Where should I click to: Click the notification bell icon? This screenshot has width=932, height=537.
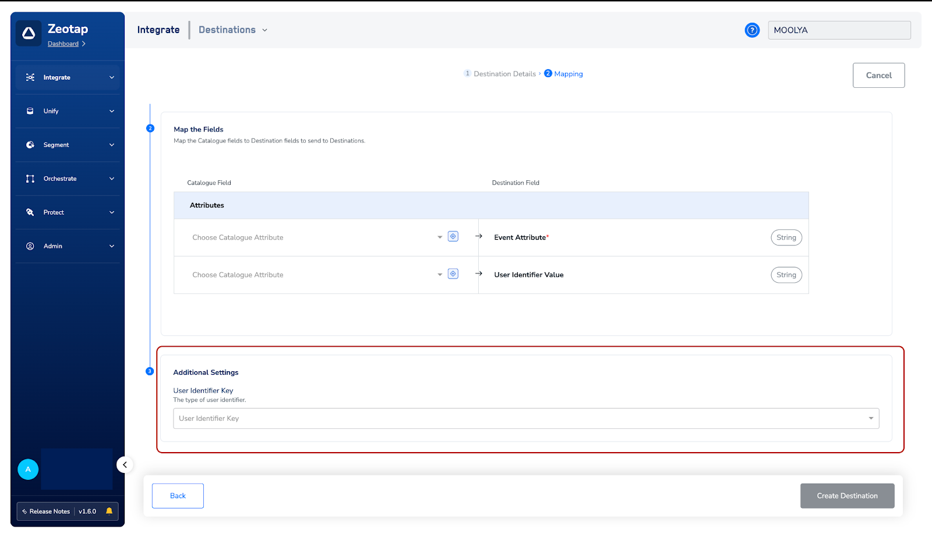109,511
